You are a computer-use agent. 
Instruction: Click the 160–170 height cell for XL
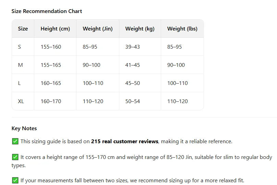coord(51,101)
